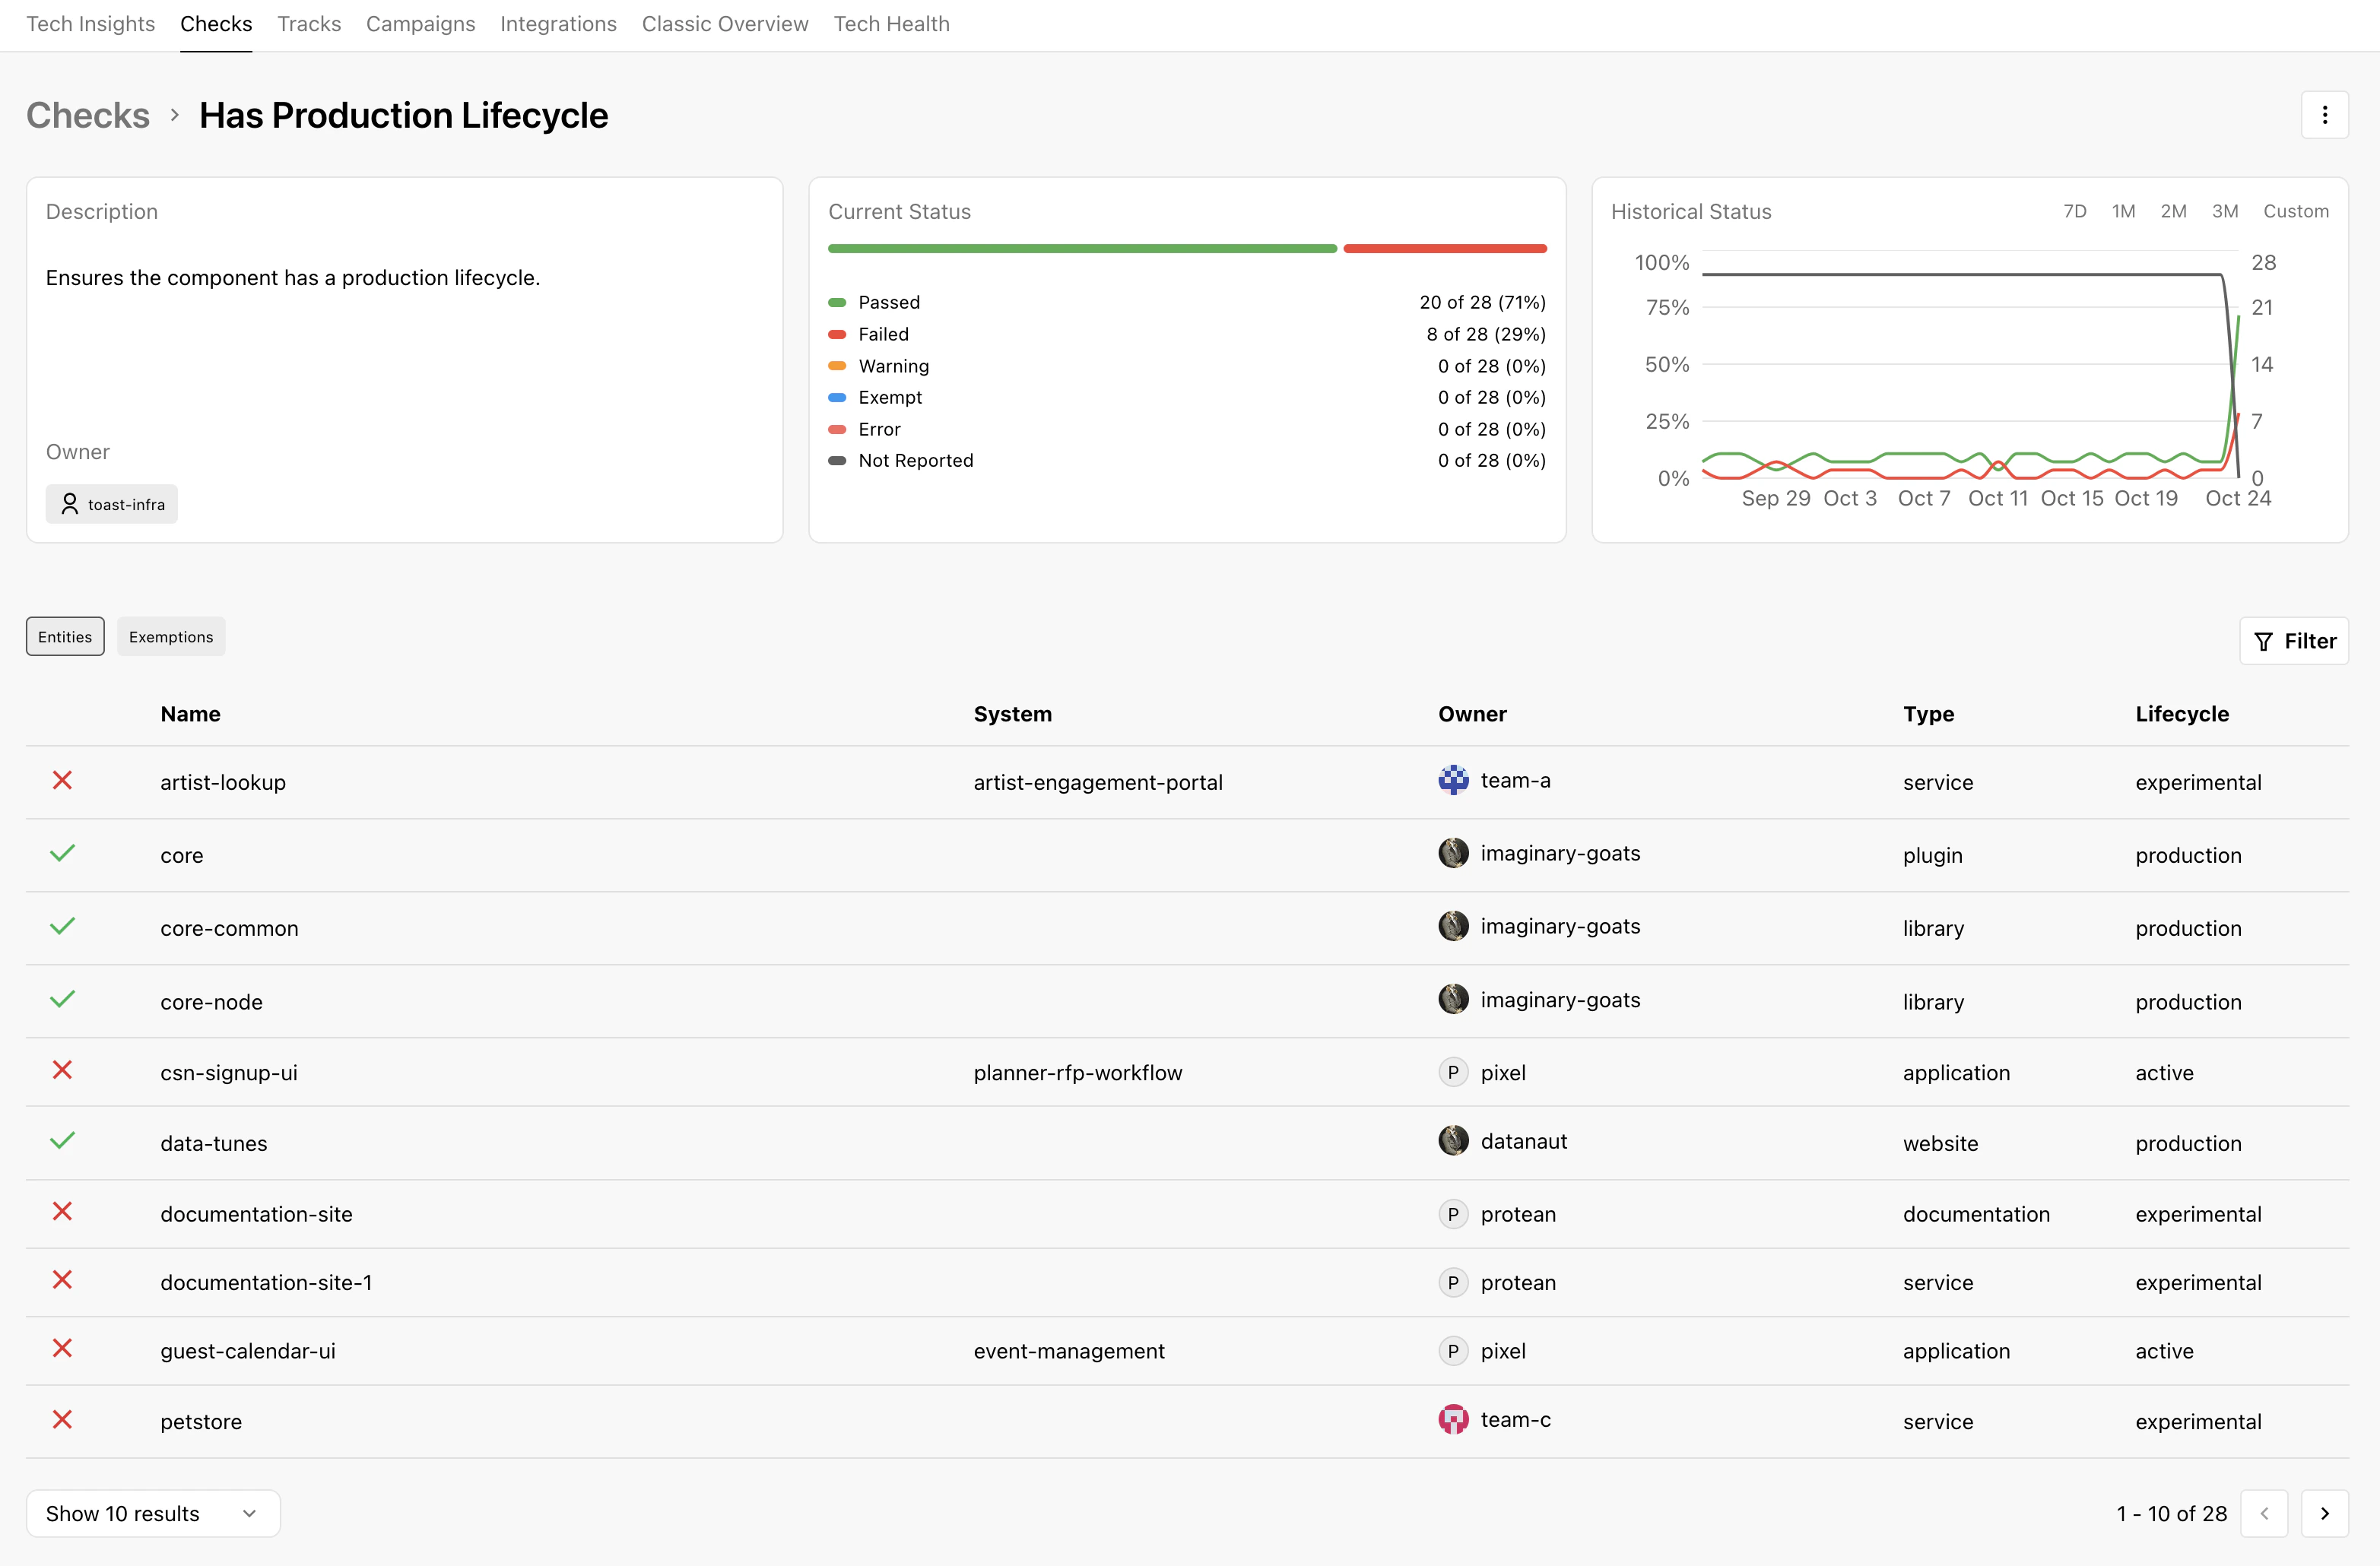Screen dimensions: 2380x1566
Task: Open the Filter panel
Action: tap(2294, 641)
